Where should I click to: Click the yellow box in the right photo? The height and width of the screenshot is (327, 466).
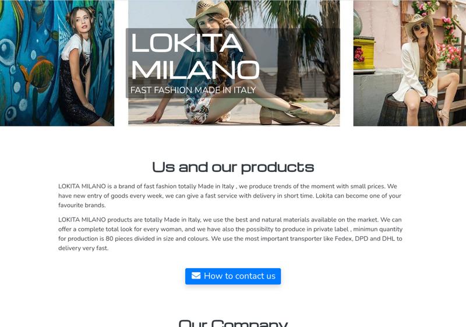(365, 54)
